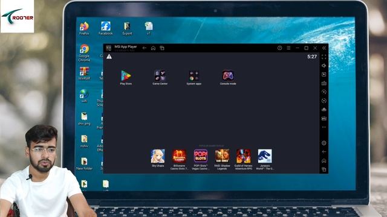The image size is (387, 217).
Task: Open the Jurassic World game
Action: 265,159
